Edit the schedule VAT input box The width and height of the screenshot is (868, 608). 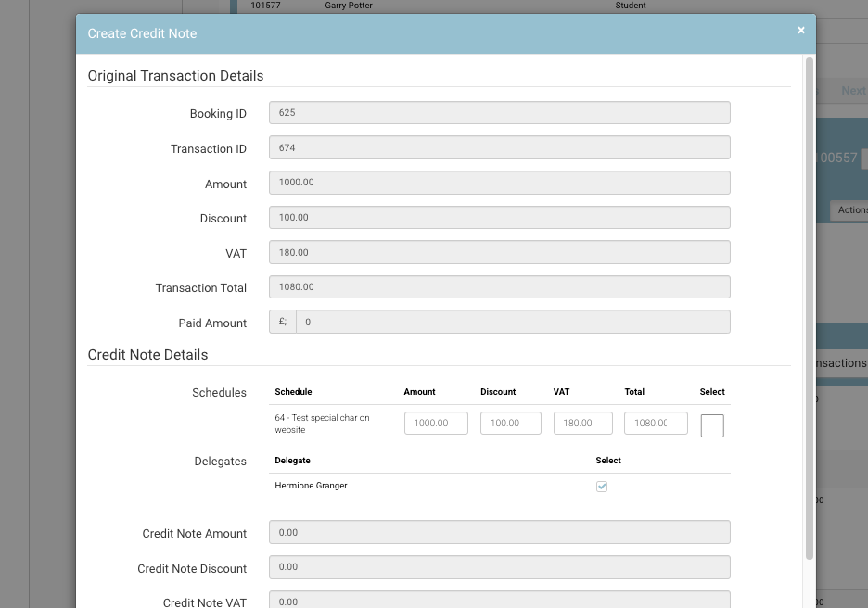click(x=583, y=424)
